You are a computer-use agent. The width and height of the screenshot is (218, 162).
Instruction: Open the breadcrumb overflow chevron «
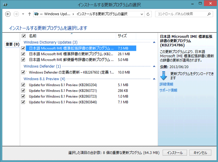[41, 14]
